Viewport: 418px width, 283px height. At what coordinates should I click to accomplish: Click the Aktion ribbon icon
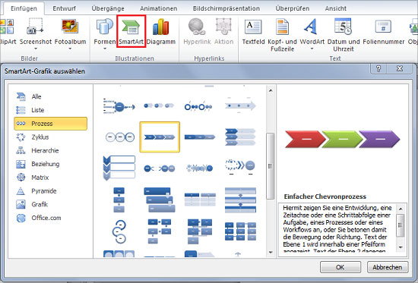pos(223,27)
